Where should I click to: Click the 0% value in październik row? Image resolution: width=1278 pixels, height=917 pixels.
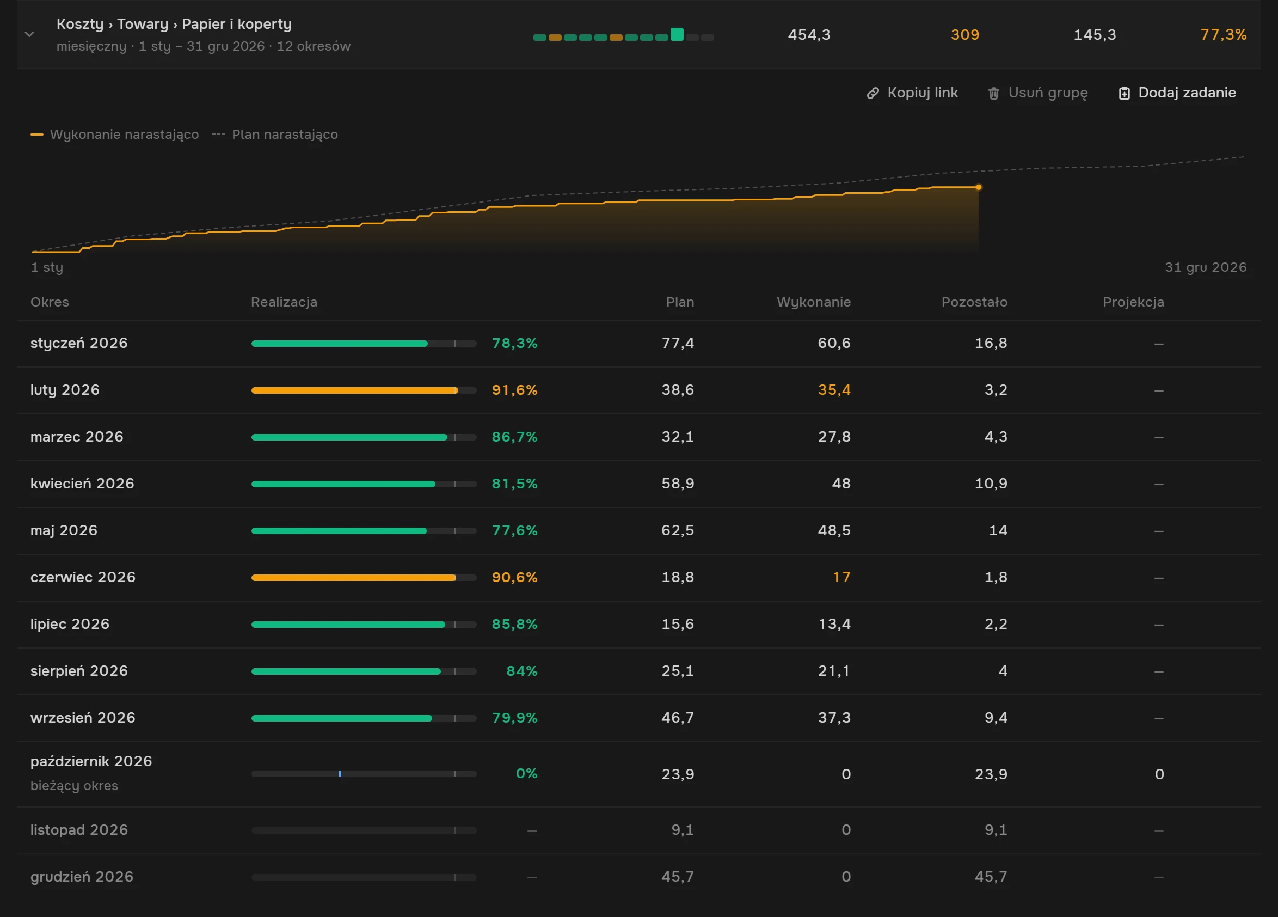tap(526, 773)
